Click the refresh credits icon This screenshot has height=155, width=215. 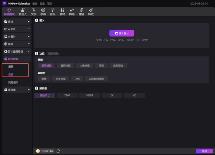[58, 151]
